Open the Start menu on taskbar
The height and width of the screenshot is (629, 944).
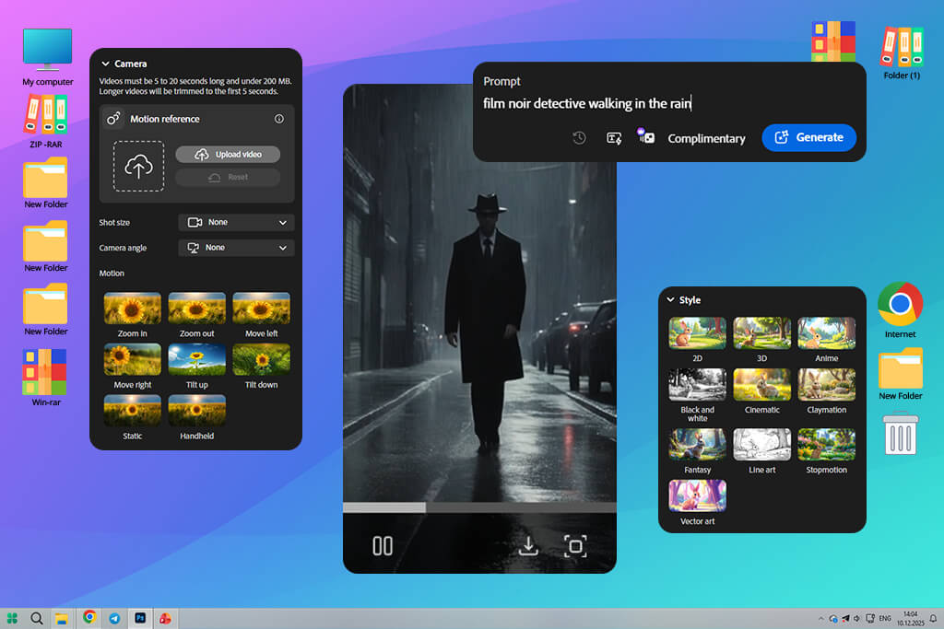[x=12, y=618]
